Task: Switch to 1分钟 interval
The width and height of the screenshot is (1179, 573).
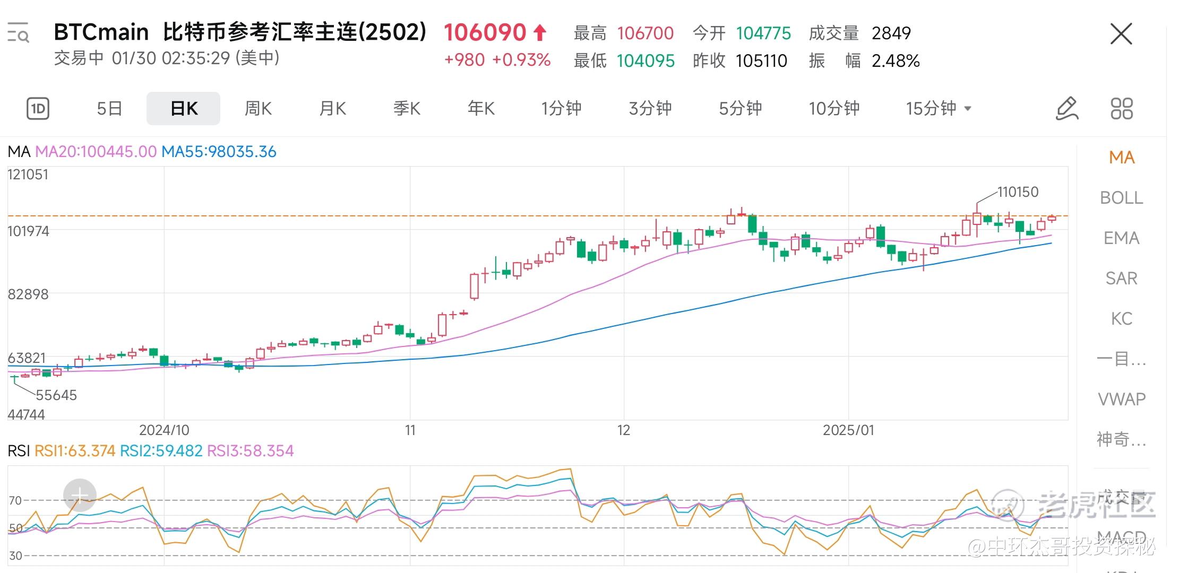Action: point(561,109)
